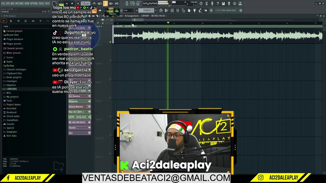Open the VIEW menu
Image resolution: width=326 pixels, height=183 pixels.
pos(27,3)
